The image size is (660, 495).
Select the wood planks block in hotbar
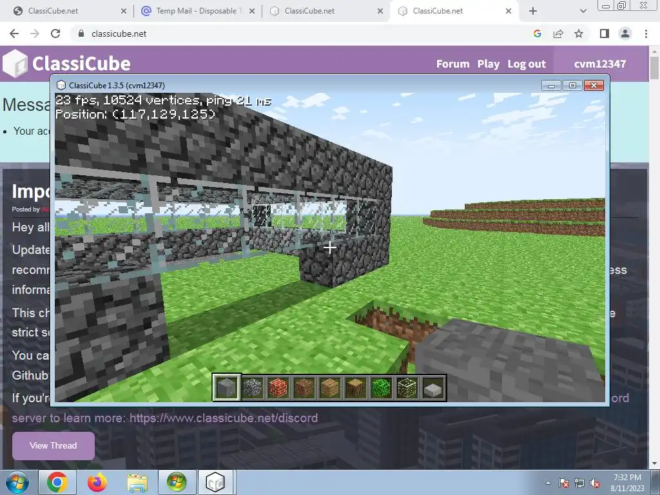pos(329,387)
